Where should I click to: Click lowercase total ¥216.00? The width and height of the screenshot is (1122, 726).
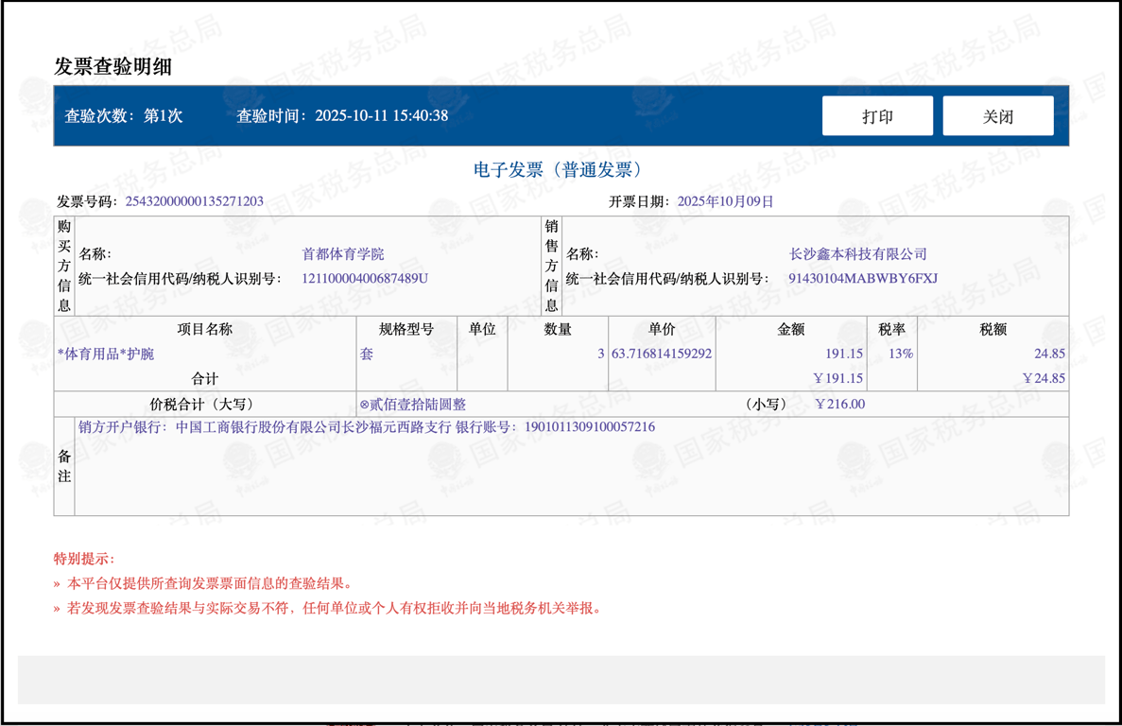[x=840, y=405]
